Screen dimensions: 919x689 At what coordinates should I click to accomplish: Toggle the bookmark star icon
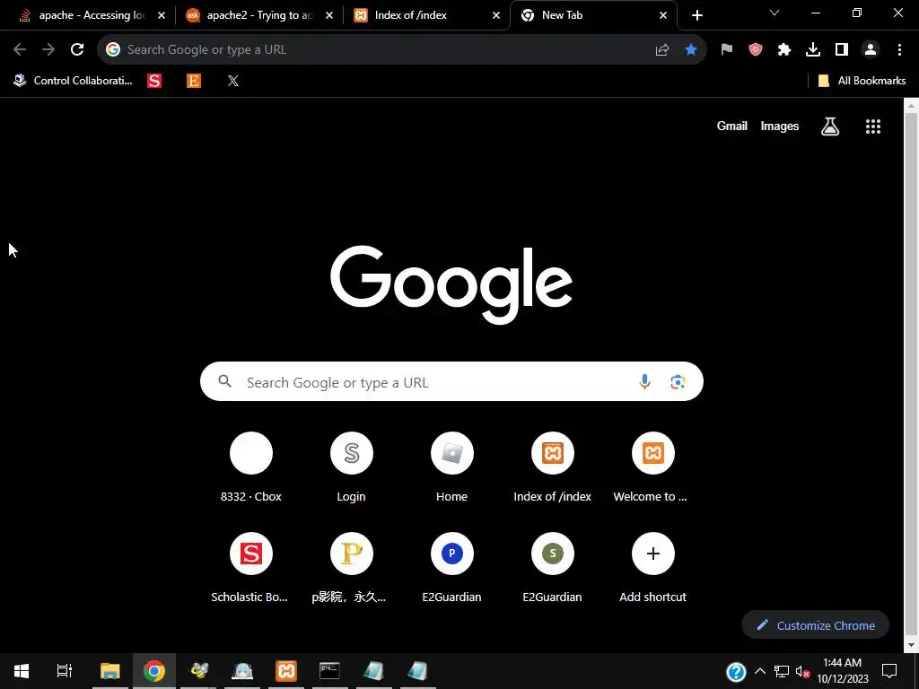691,50
